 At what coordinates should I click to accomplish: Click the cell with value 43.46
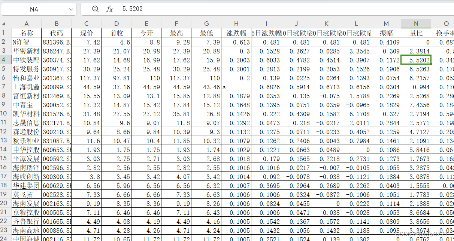[206, 87]
